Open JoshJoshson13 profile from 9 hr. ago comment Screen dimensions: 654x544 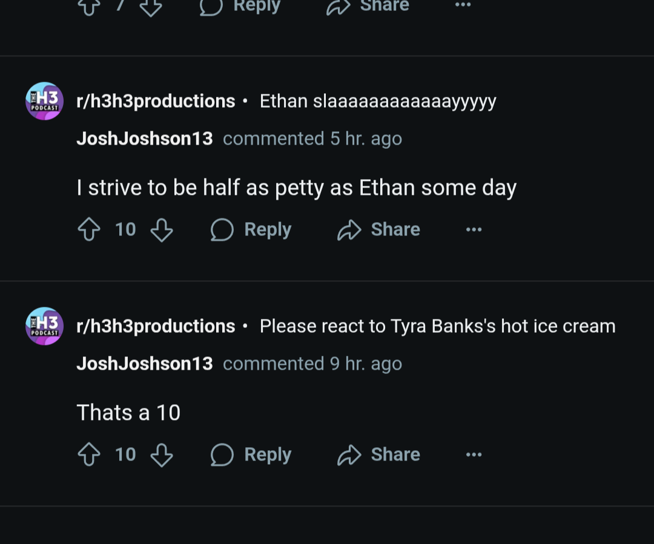coord(145,364)
